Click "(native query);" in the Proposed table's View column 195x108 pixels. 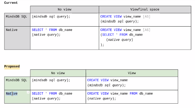(x=102, y=99)
